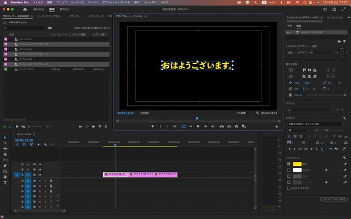Click Export Frame camera icon
351x219 pixels.
236,127
